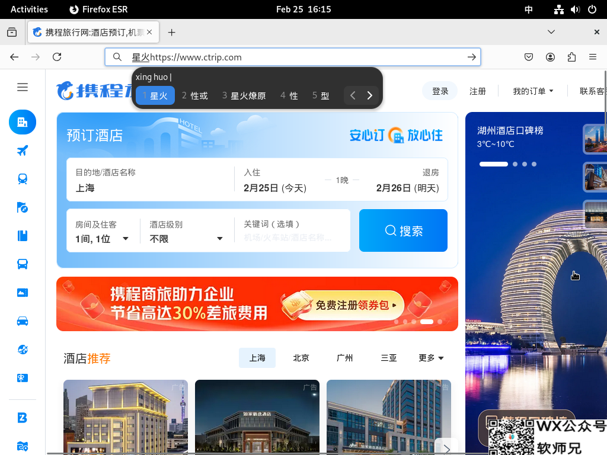Open Firefox application menu
The width and height of the screenshot is (607, 455).
coord(593,57)
